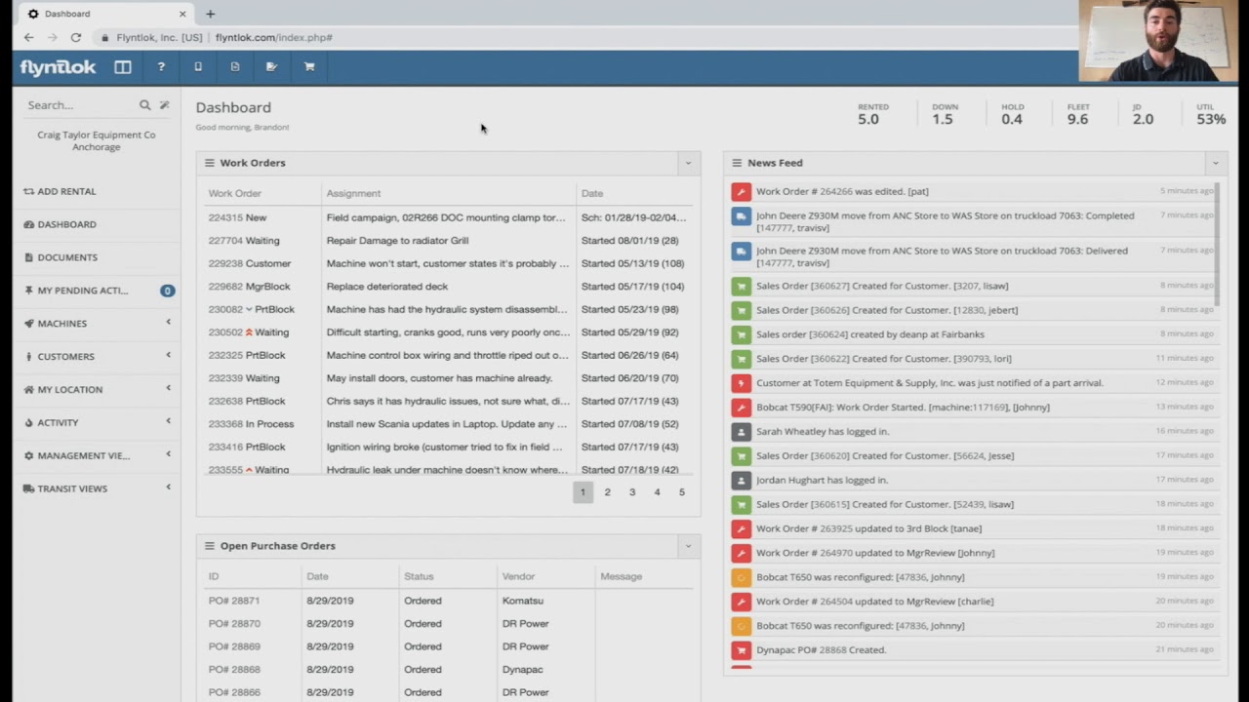Click the list icon on Open Purchase Orders
The height and width of the screenshot is (702, 1249).
coord(209,546)
